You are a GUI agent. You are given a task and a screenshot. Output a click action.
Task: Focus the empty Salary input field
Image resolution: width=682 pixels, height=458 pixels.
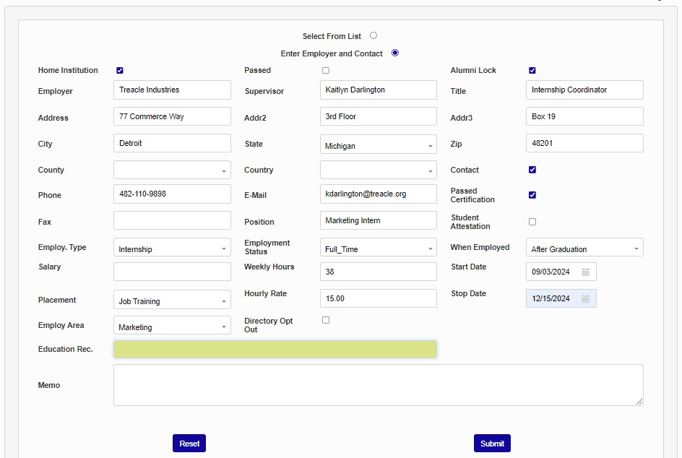pos(172,272)
